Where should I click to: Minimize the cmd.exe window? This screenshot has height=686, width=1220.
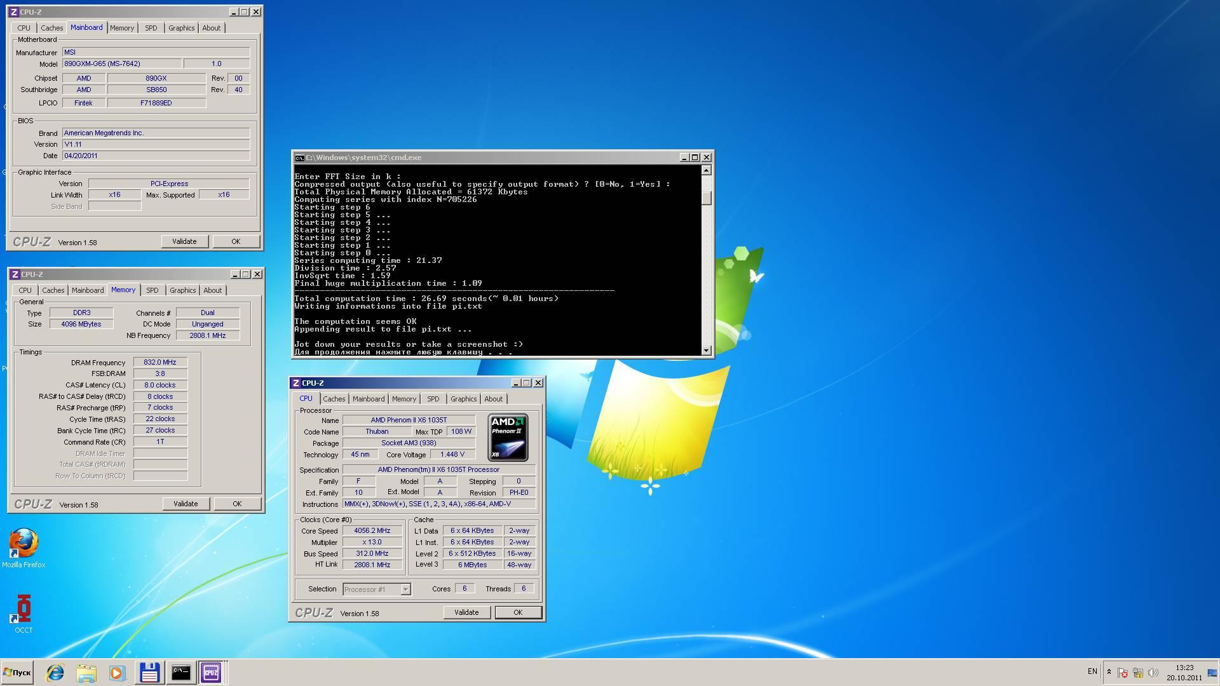point(684,158)
